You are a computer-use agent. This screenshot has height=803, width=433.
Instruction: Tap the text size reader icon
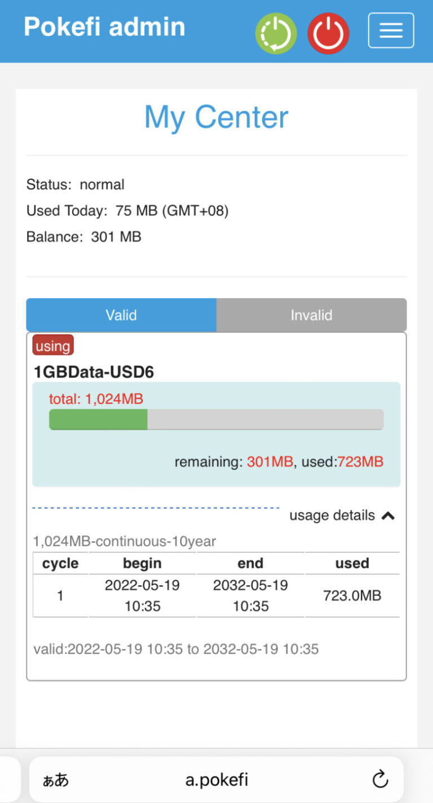[55, 780]
